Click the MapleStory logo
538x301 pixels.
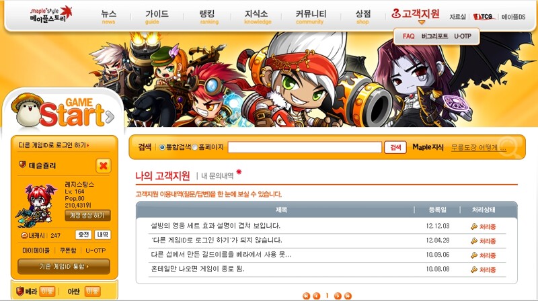pyautogui.click(x=51, y=14)
